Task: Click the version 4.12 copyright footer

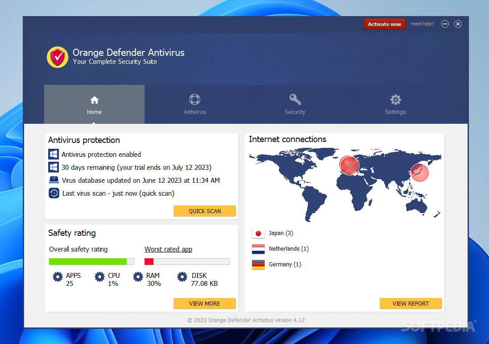Action: [246, 320]
